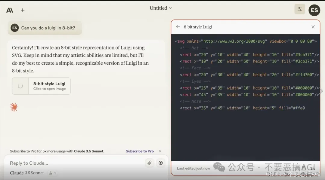The height and width of the screenshot is (180, 325).
Task: Copy artifact contents with copy icon
Action: click(x=304, y=168)
